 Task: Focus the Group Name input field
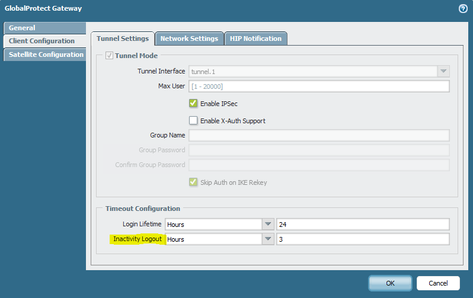click(319, 135)
